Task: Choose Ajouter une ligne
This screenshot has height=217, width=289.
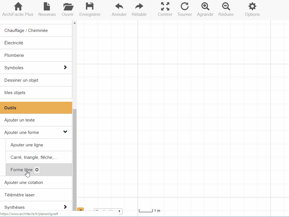Action: tap(27, 145)
